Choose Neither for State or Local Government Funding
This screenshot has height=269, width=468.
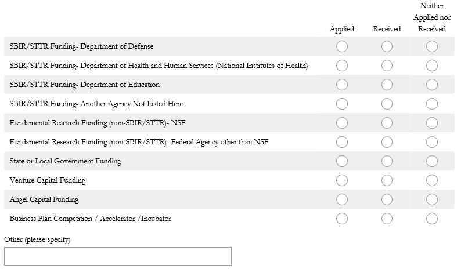431,161
